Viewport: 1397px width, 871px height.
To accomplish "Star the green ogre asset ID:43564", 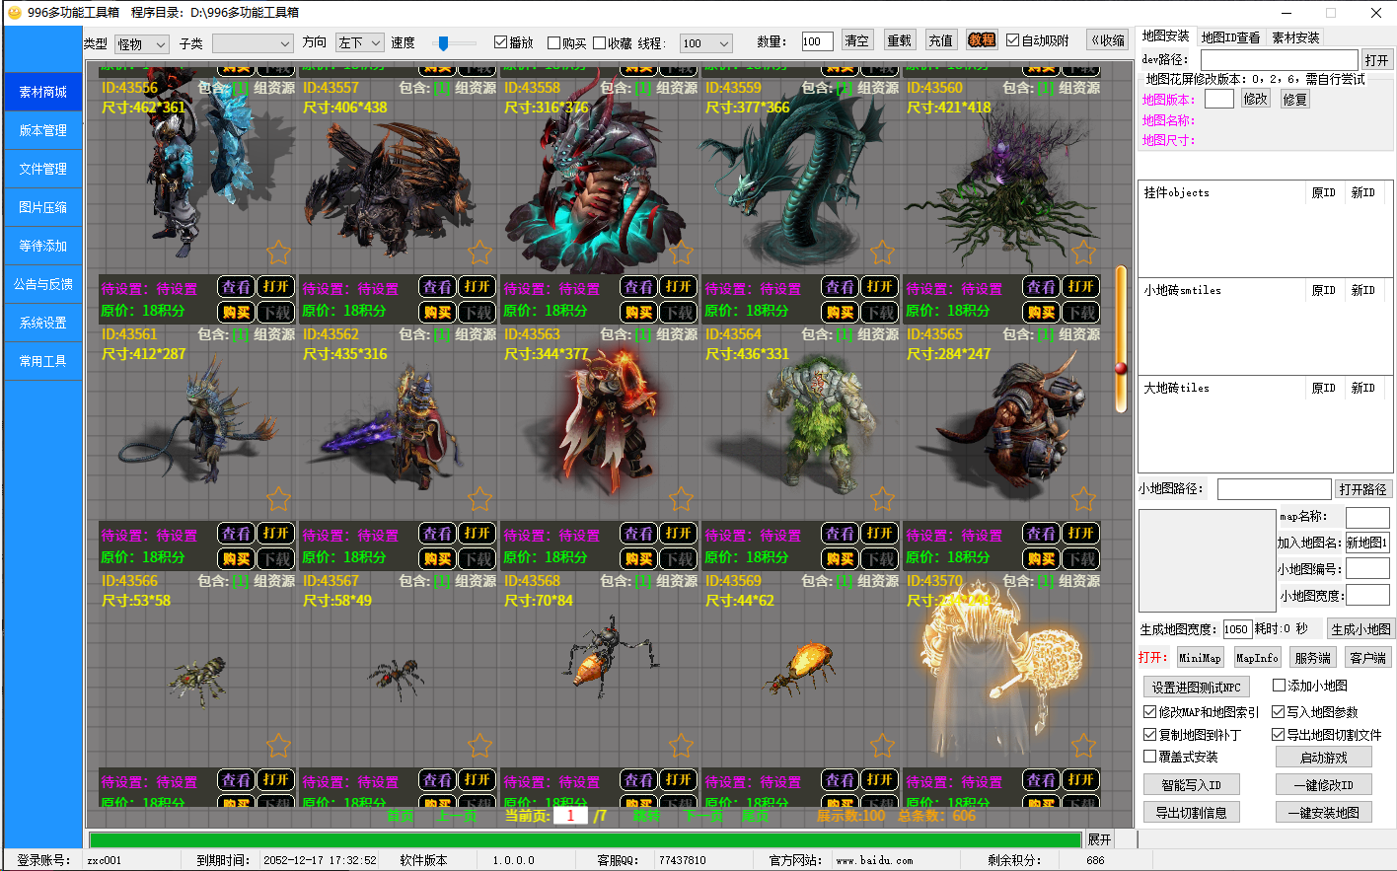I will (883, 499).
